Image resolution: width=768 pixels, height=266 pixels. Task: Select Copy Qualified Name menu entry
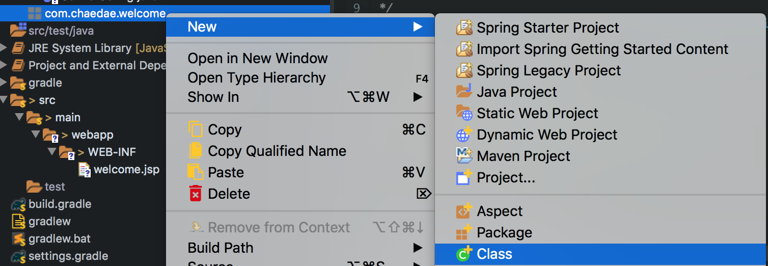(277, 151)
